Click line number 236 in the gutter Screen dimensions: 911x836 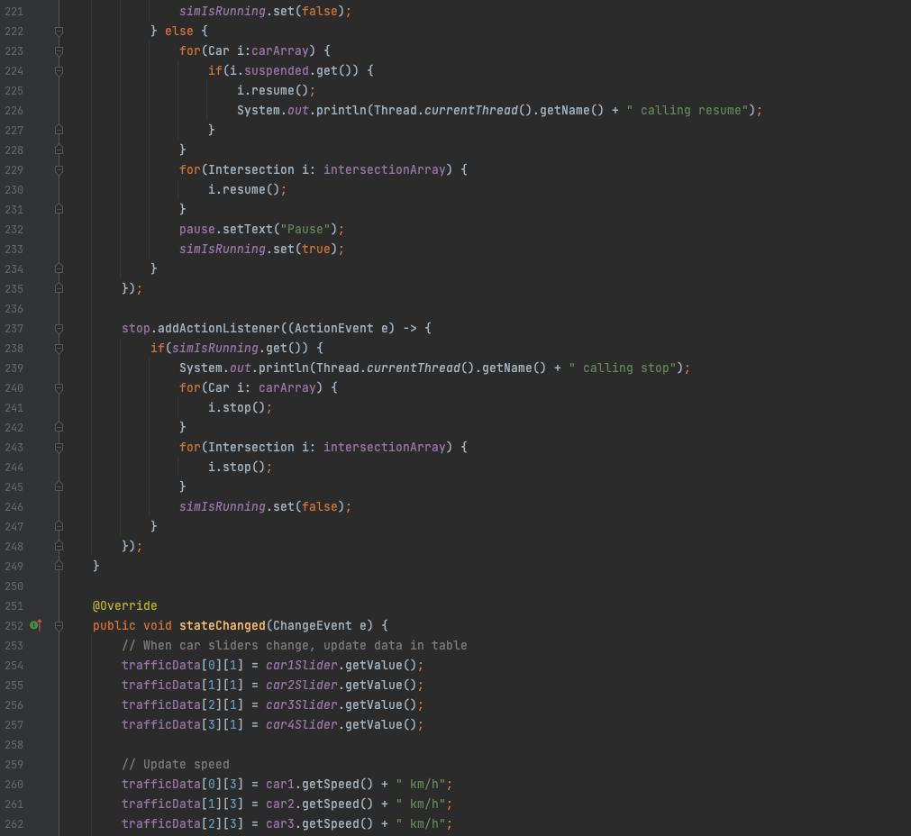tap(14, 309)
